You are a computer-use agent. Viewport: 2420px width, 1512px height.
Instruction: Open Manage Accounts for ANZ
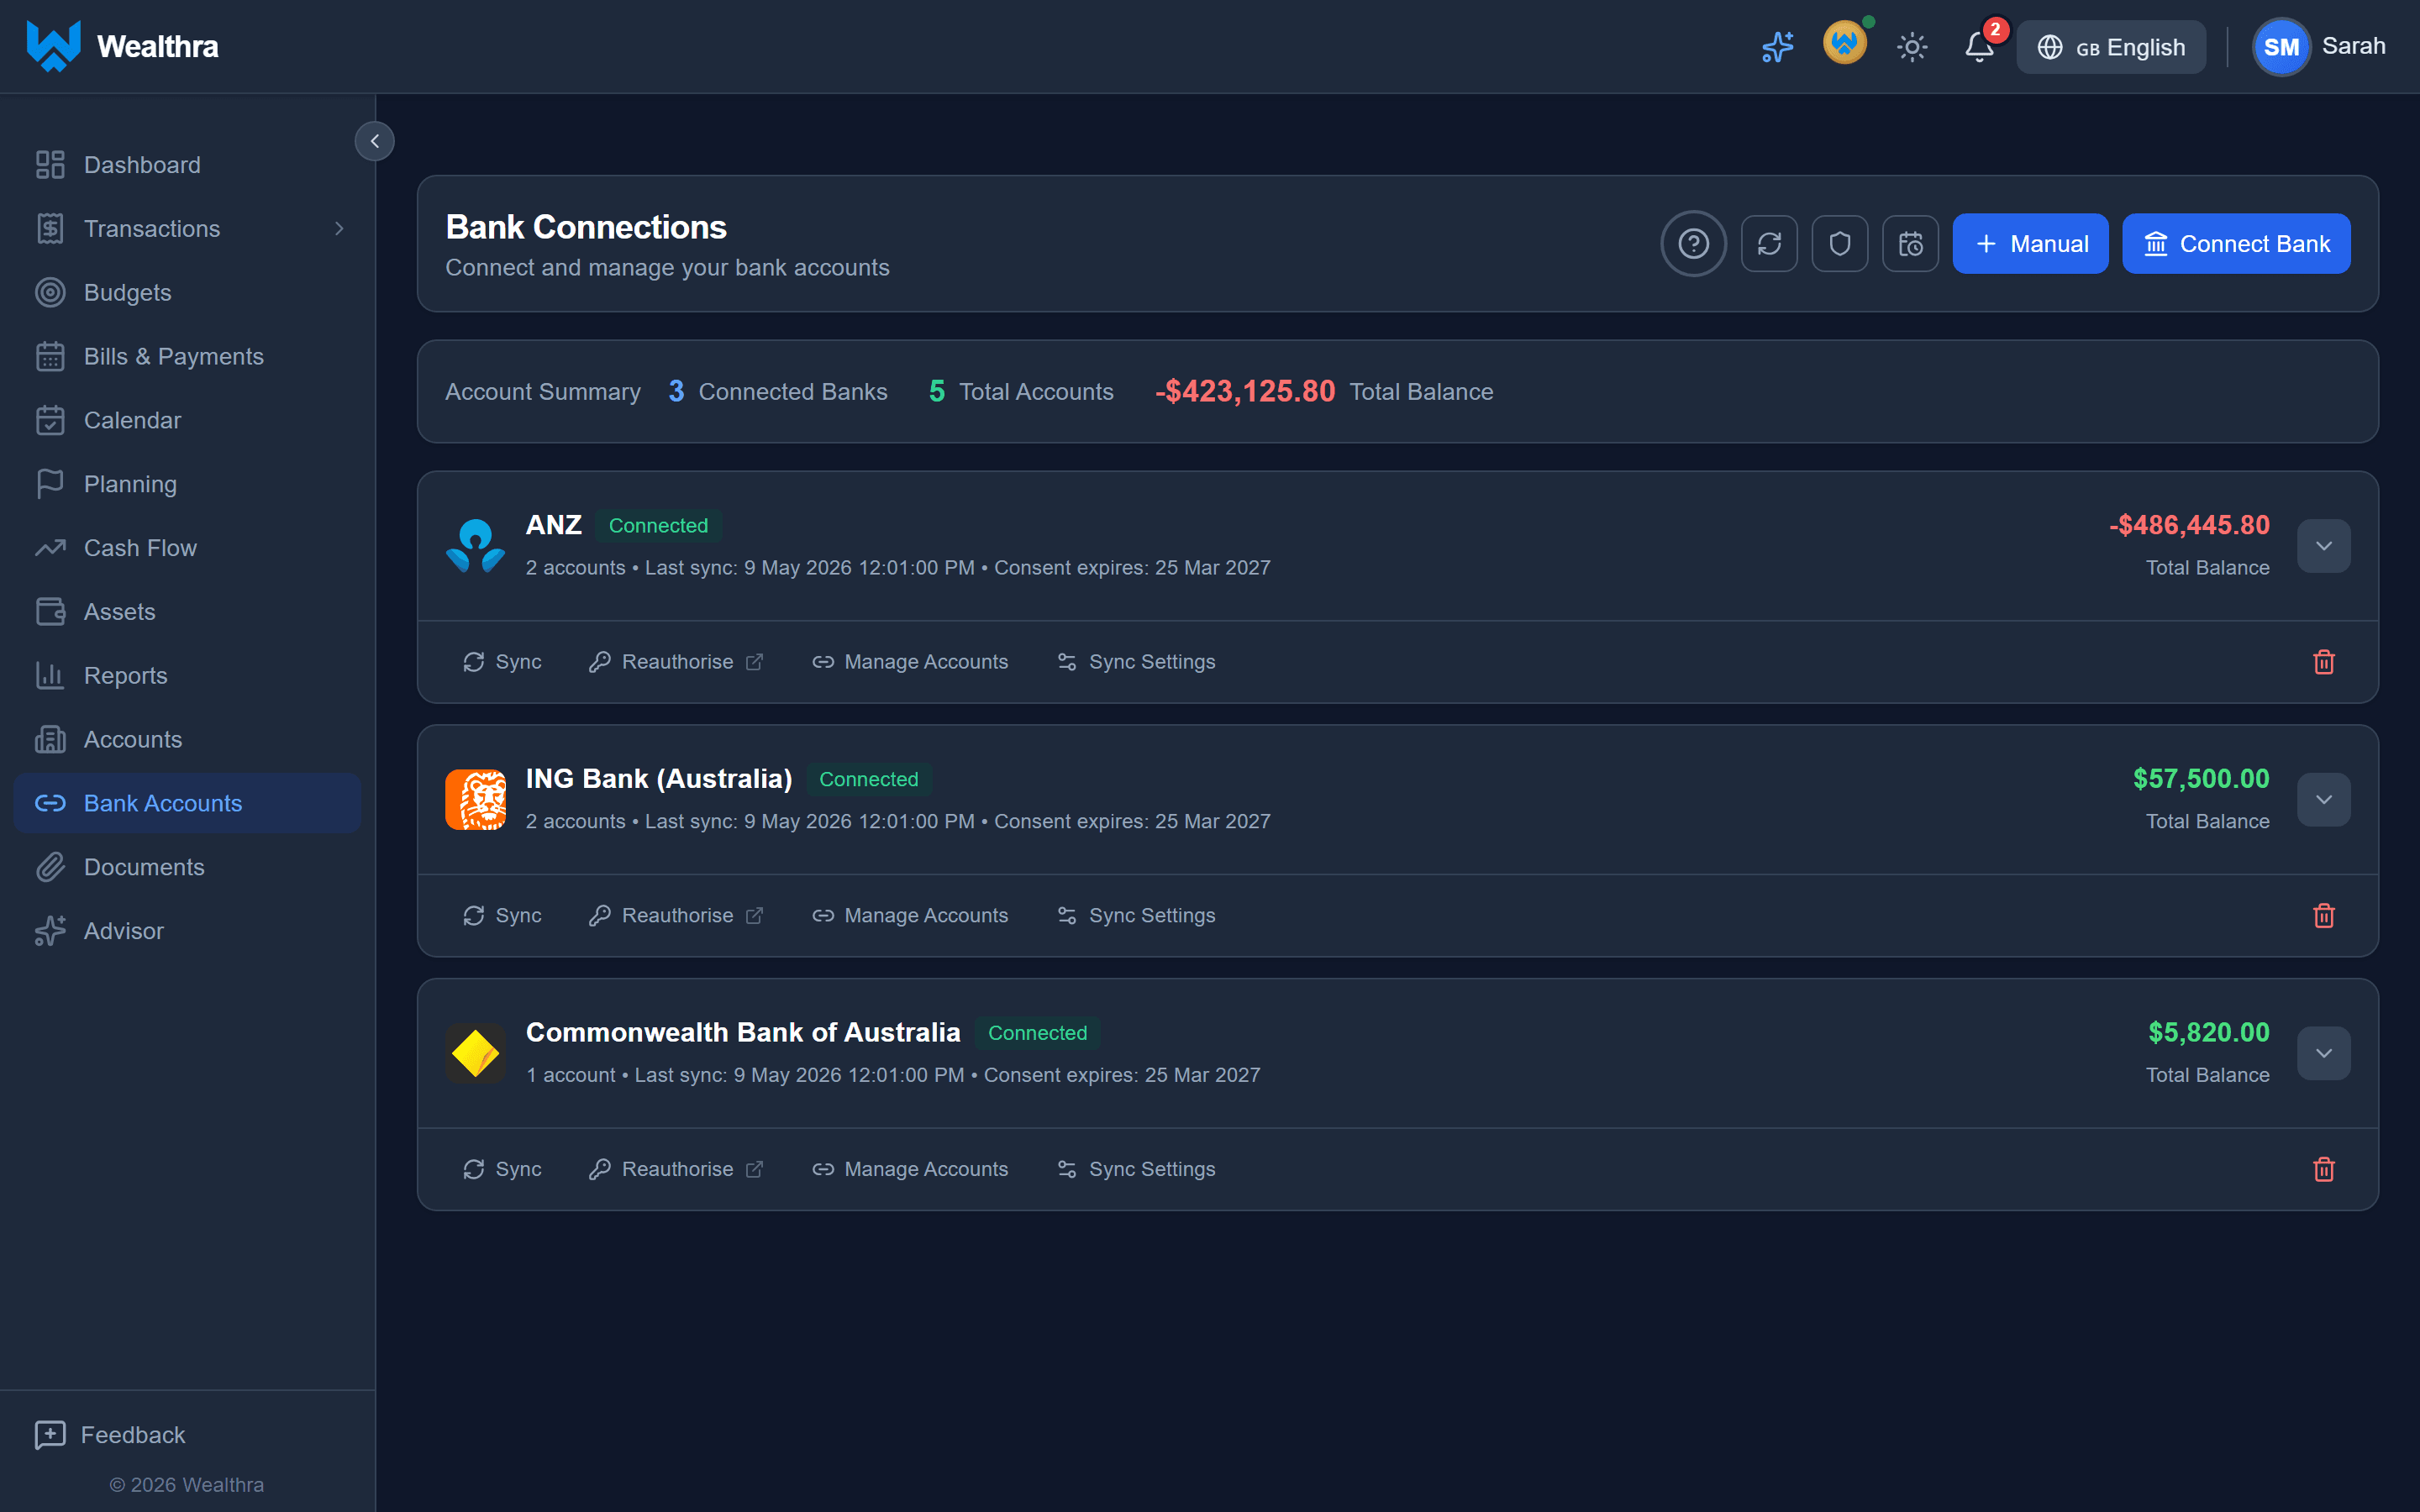(x=910, y=662)
